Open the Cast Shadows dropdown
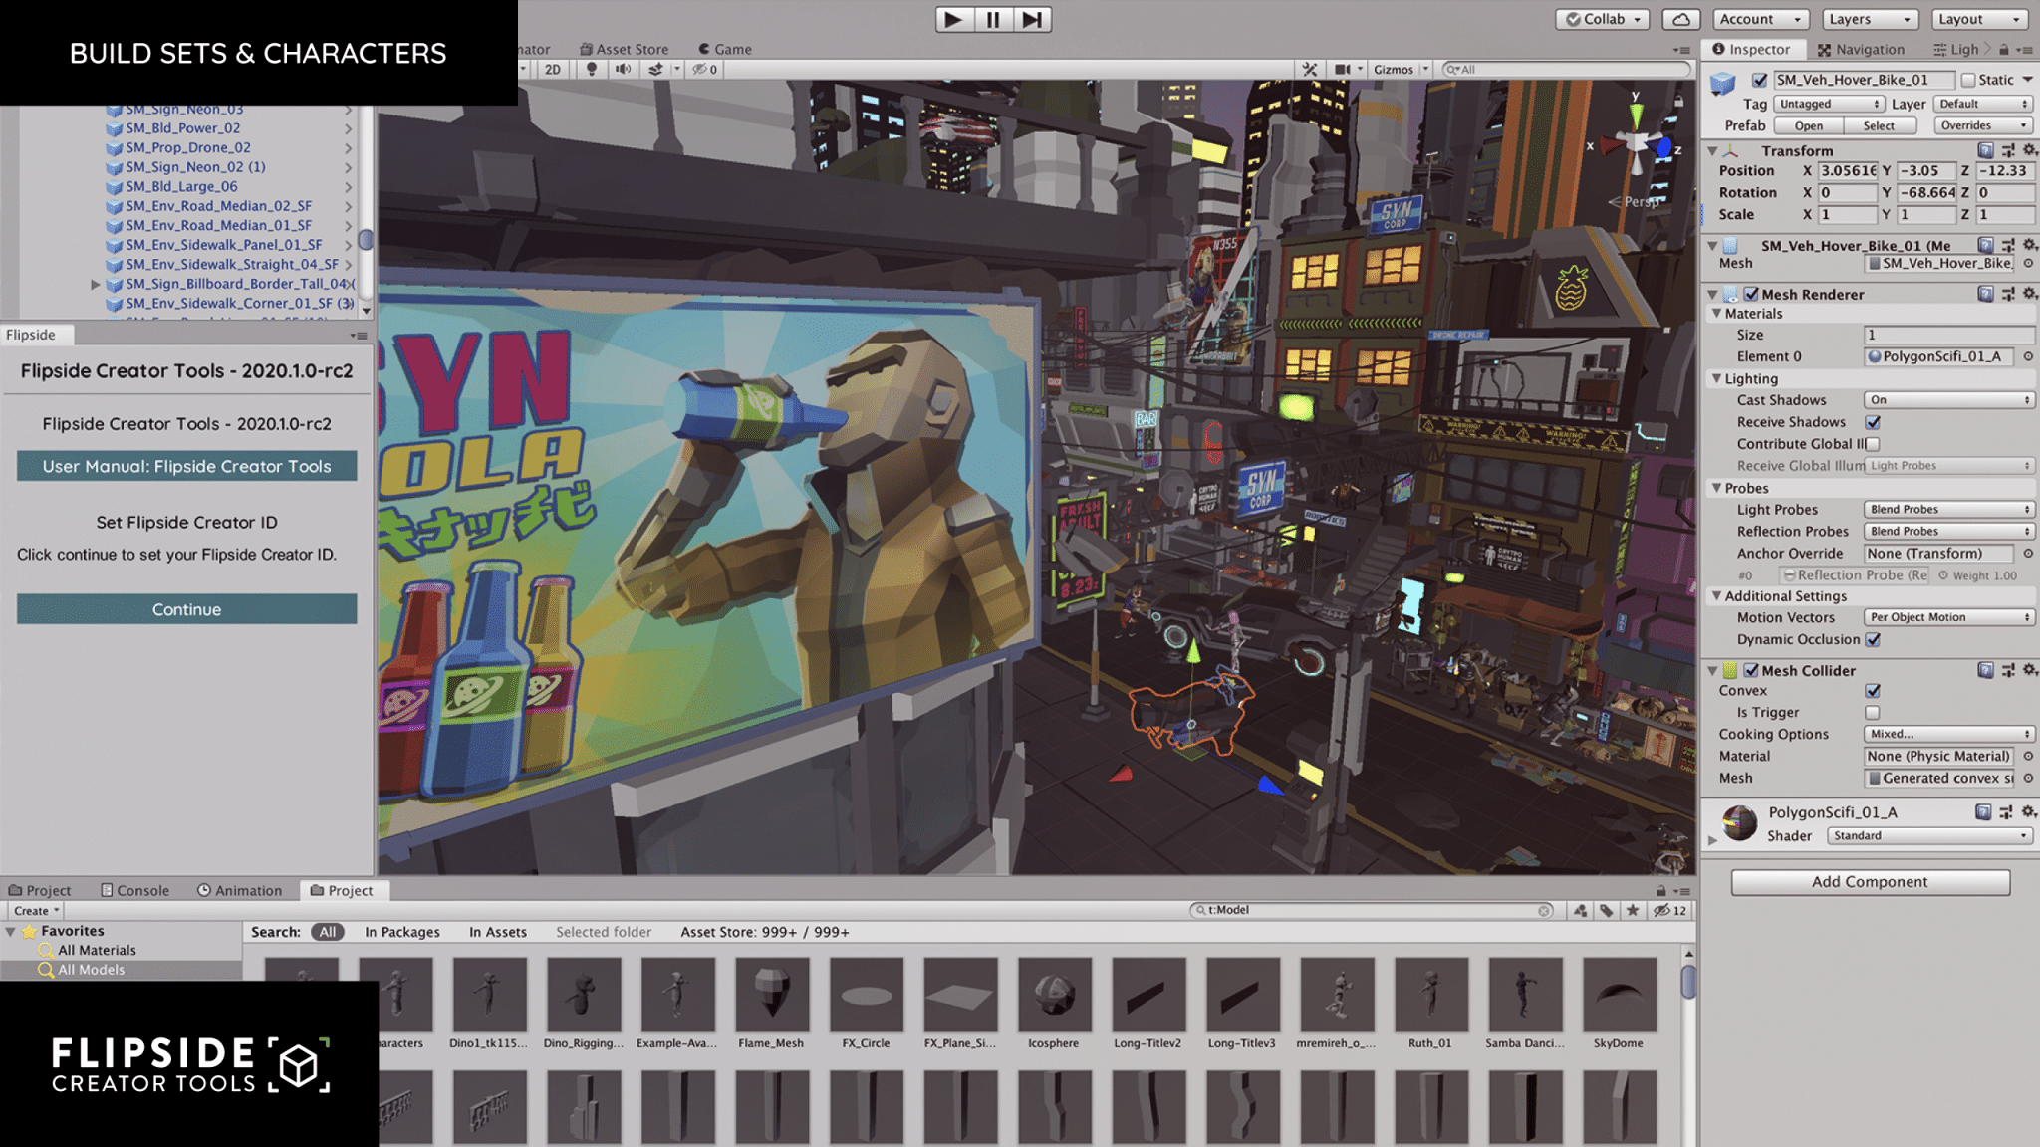 (1946, 399)
